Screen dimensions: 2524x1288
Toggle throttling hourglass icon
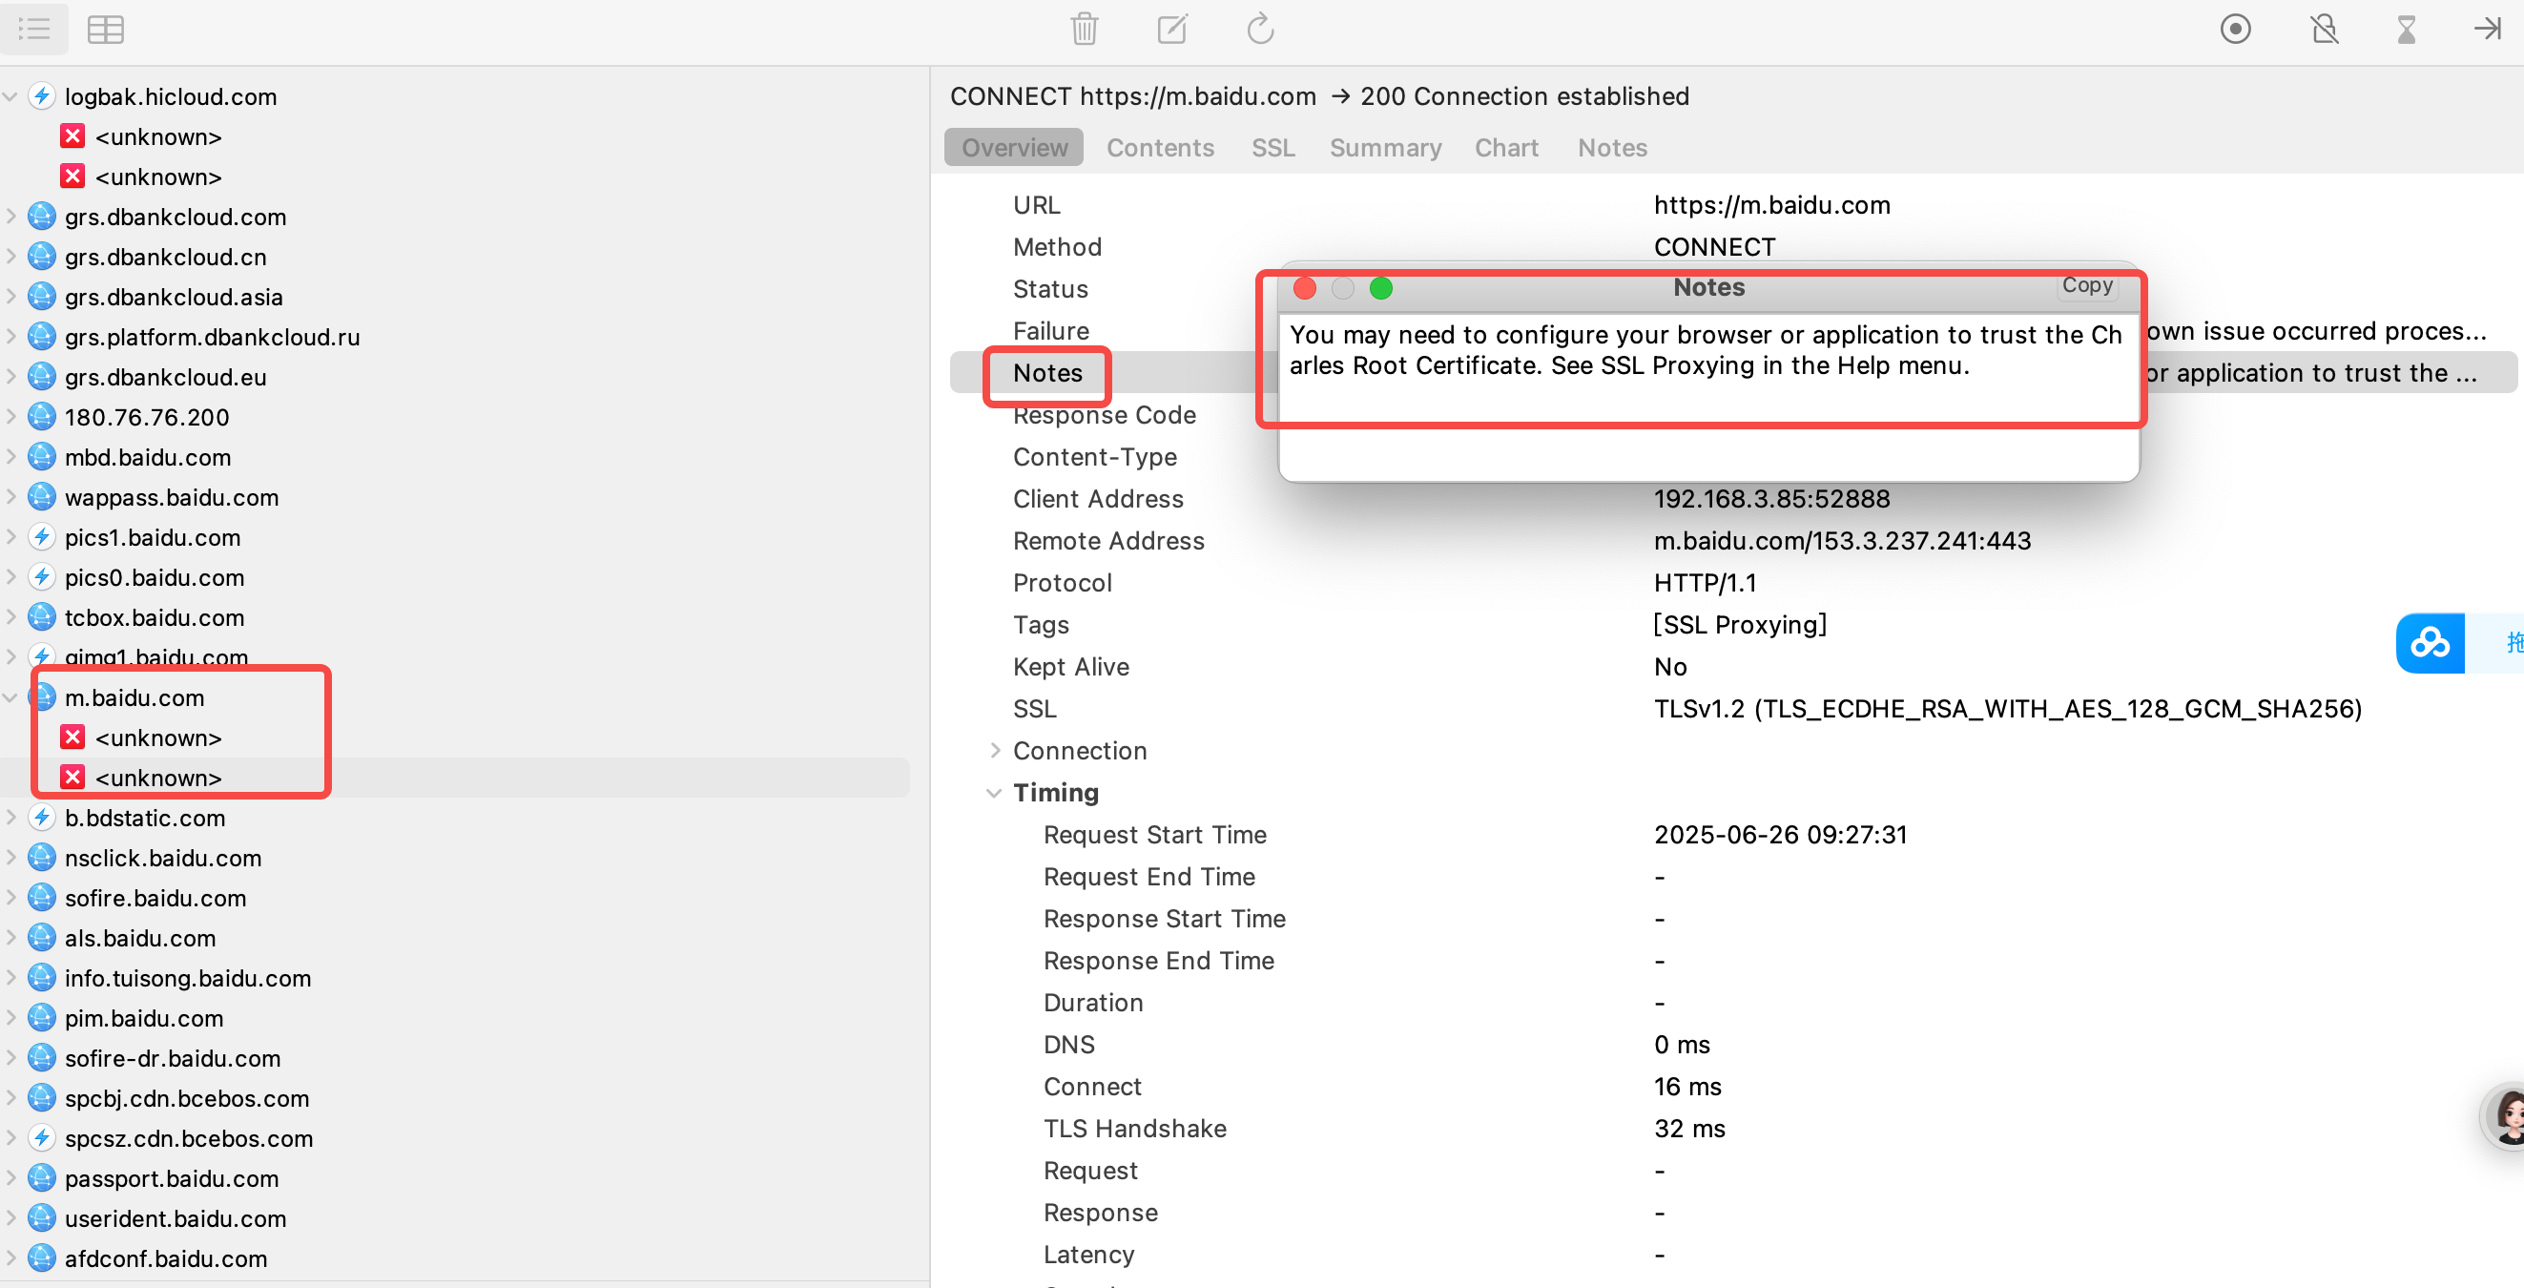click(2407, 30)
